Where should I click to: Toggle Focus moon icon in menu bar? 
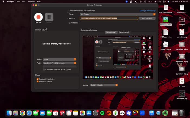(x=136, y=2)
